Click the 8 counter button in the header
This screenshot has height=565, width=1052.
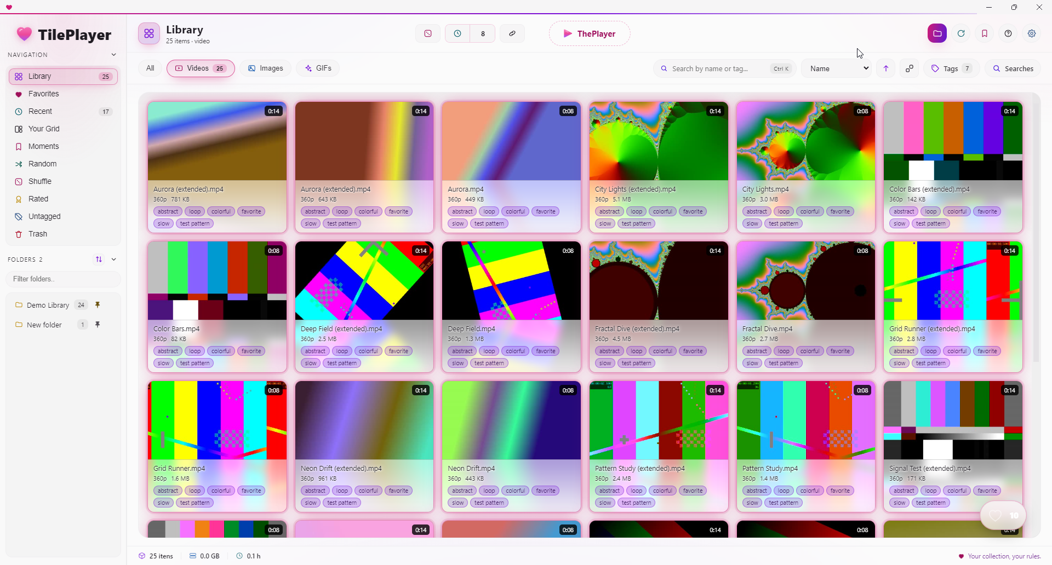point(483,33)
